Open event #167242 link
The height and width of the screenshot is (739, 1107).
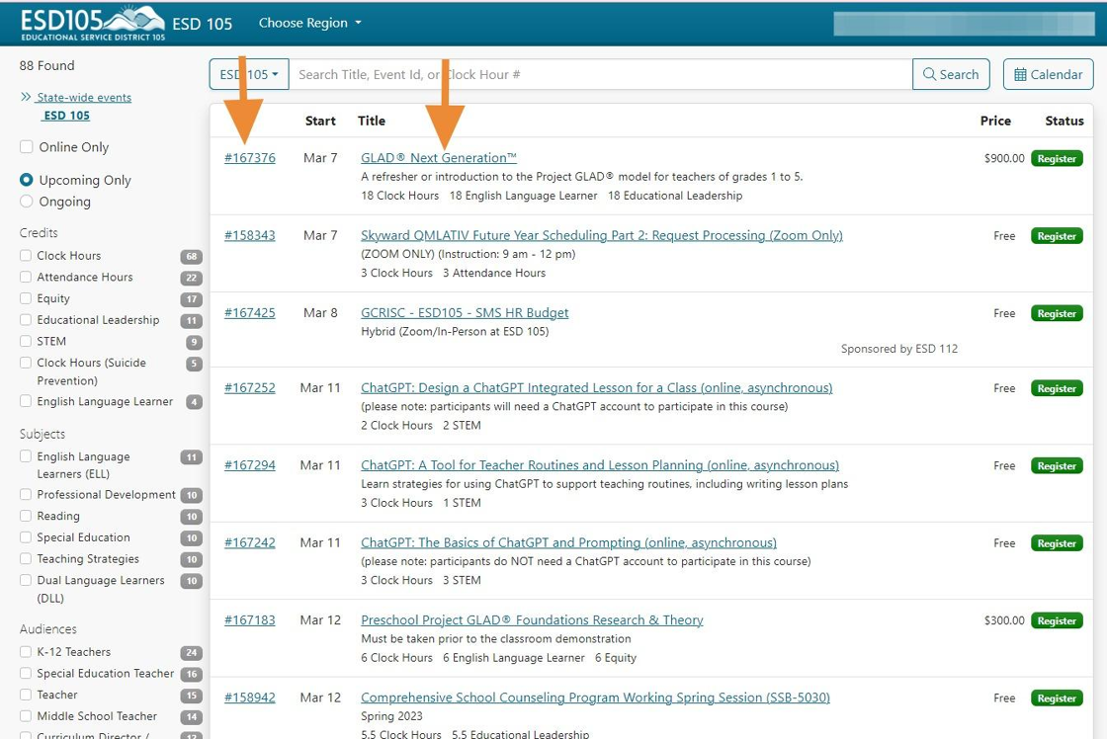[250, 542]
